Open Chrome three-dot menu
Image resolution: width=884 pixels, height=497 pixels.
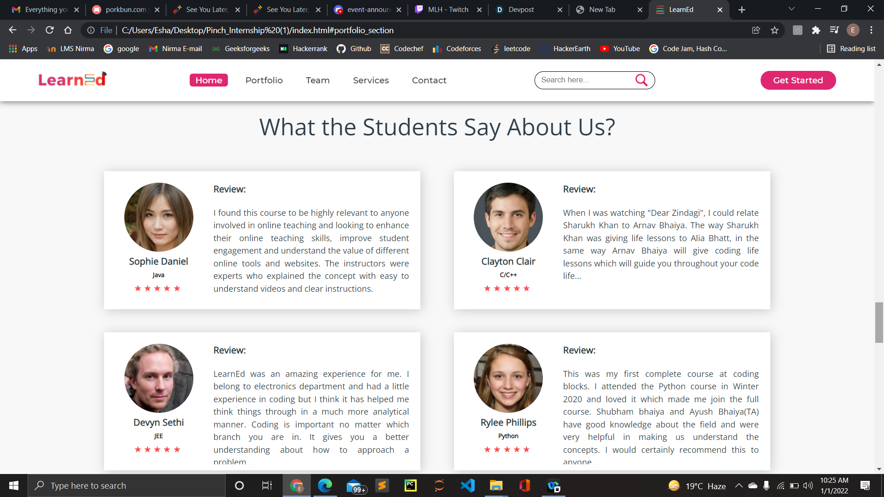click(x=871, y=30)
